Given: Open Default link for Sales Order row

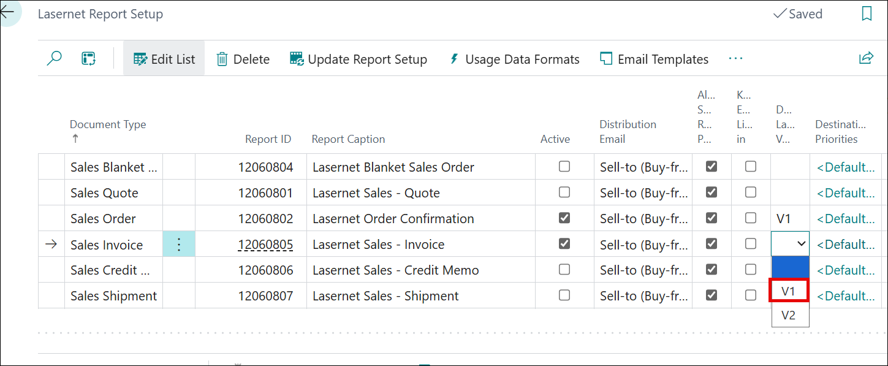Looking at the screenshot, I should (846, 219).
